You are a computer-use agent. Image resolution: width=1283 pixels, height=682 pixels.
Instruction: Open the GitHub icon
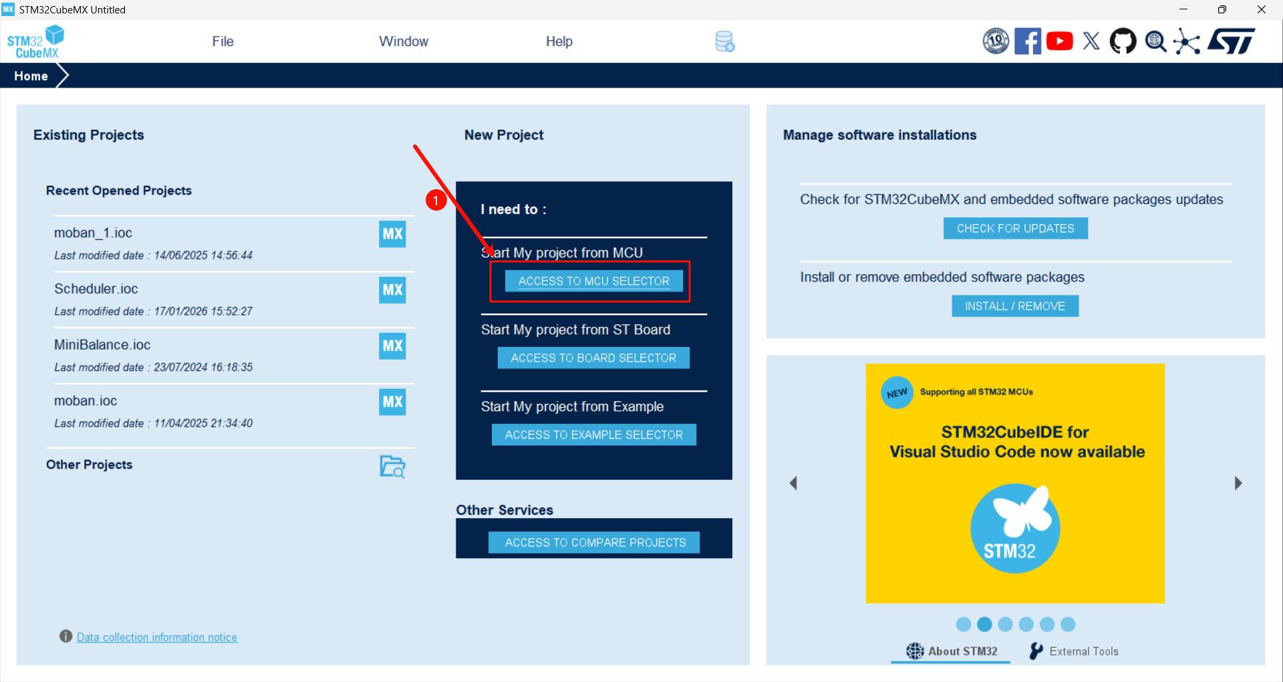point(1123,41)
